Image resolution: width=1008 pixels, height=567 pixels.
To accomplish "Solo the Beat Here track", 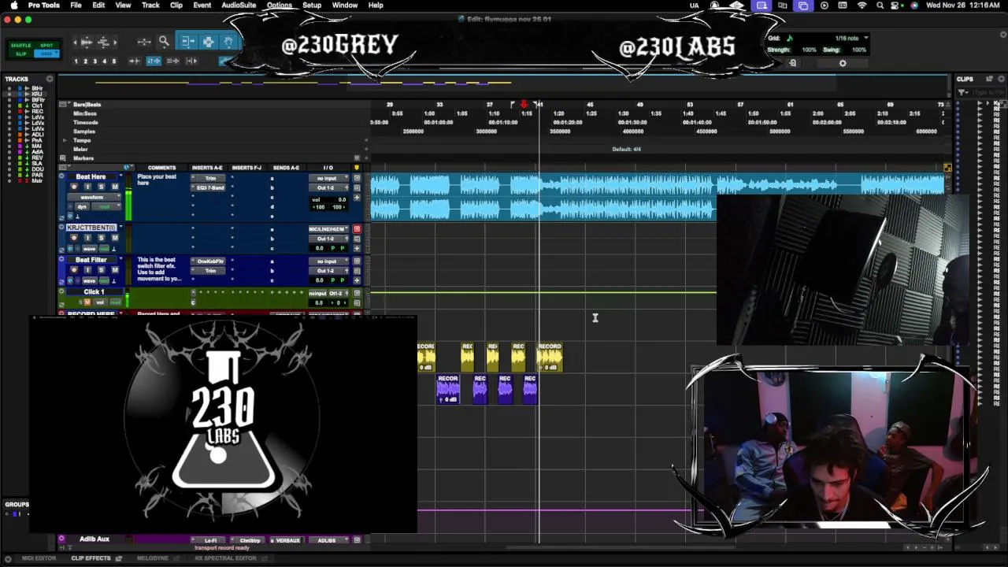I will click(101, 187).
